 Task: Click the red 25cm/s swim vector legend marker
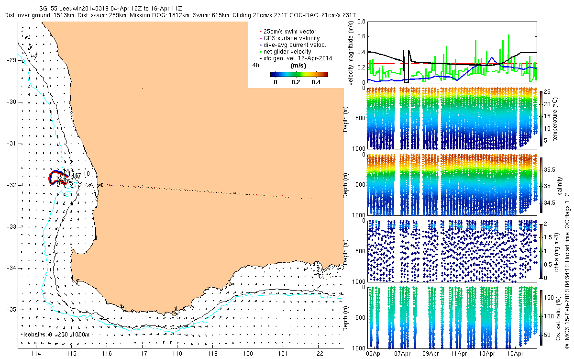pos(260,32)
